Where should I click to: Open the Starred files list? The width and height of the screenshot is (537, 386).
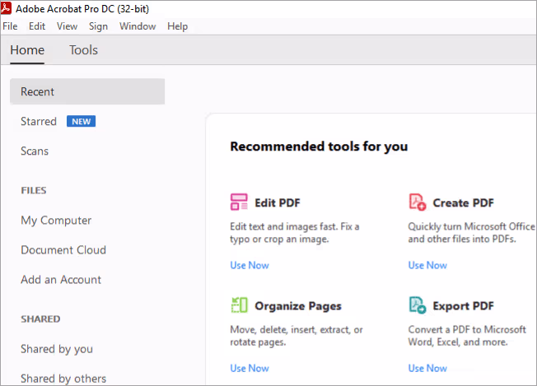(x=39, y=122)
